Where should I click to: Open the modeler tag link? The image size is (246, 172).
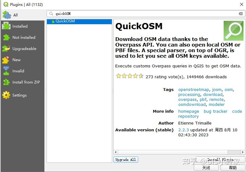click(216, 104)
